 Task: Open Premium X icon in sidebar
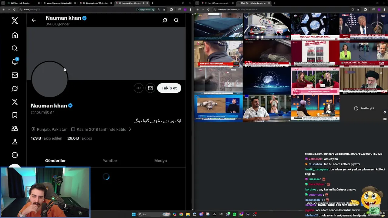pos(15,102)
